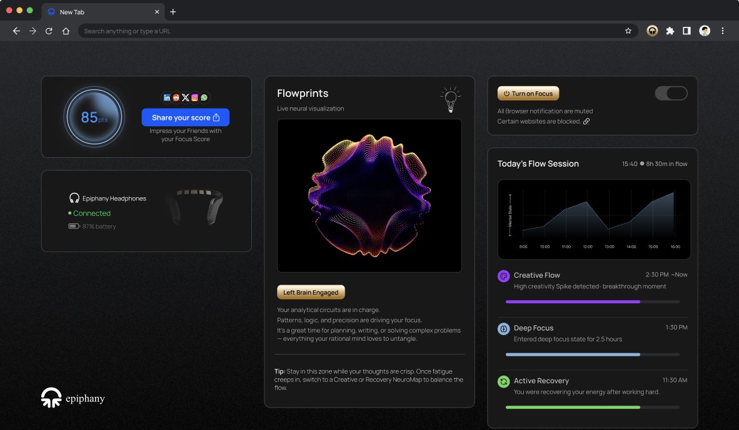
Task: Click the 11:30 AM timestamp
Action: point(675,379)
